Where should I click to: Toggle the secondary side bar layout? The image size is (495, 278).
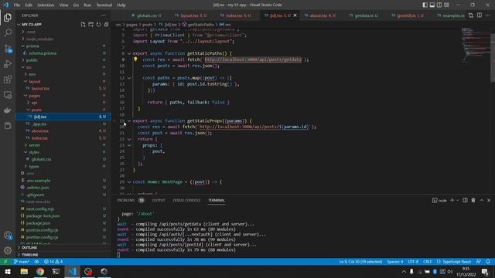439,5
